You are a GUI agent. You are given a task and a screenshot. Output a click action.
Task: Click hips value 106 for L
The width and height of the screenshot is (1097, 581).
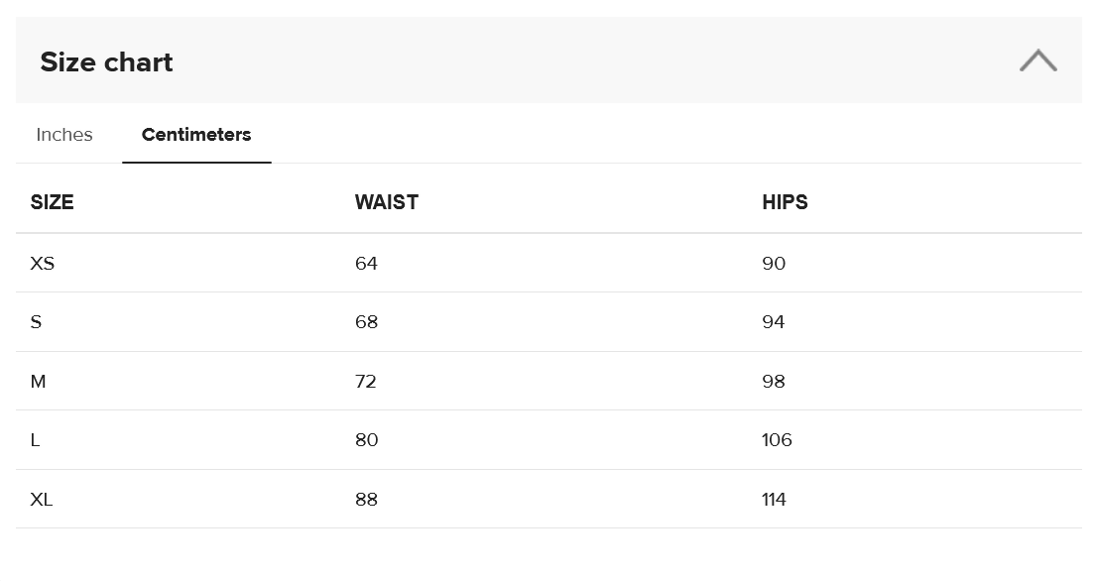777,440
